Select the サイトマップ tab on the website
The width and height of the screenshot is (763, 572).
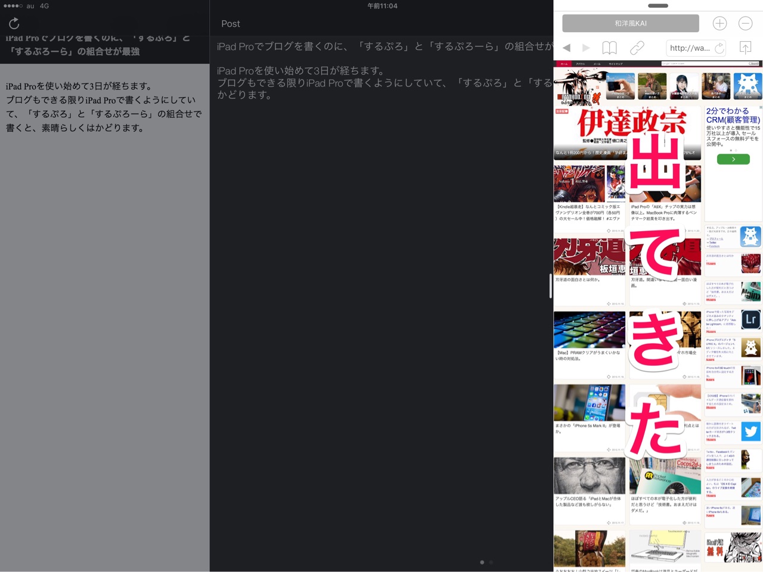[x=616, y=63]
